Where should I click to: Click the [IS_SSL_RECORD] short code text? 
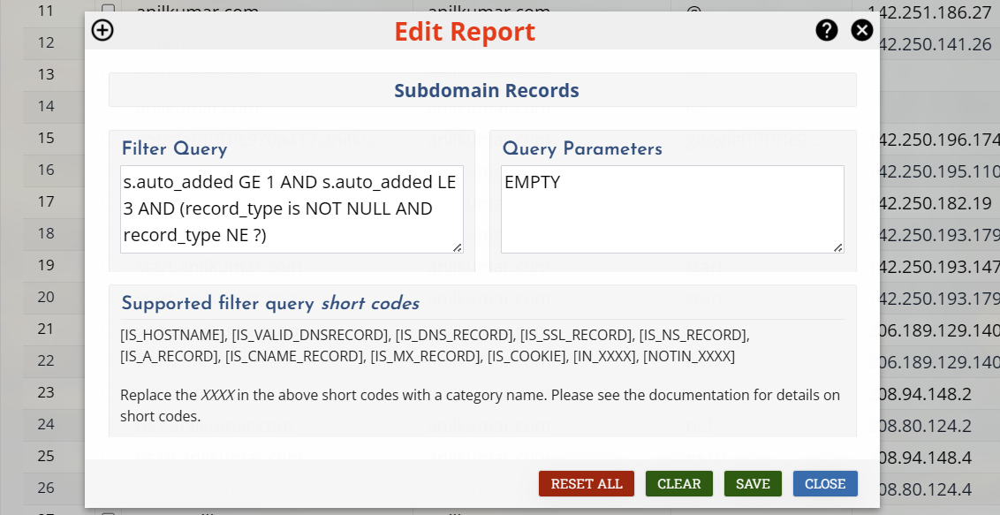pyautogui.click(x=576, y=336)
